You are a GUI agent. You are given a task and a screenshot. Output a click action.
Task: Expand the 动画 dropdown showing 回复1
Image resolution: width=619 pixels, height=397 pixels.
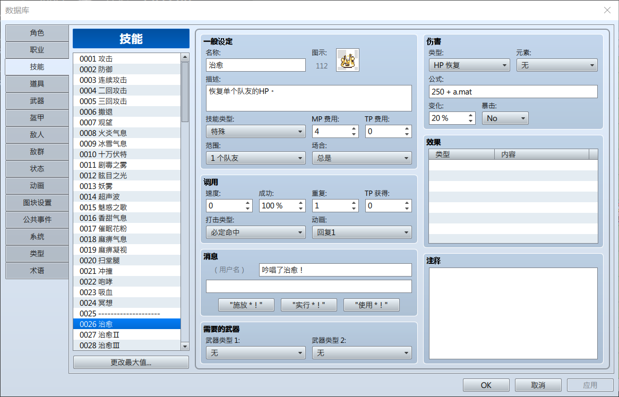tap(362, 232)
